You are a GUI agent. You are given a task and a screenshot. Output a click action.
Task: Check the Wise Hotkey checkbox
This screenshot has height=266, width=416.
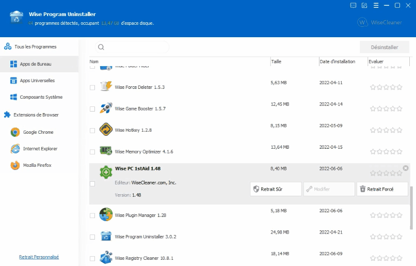click(x=92, y=130)
